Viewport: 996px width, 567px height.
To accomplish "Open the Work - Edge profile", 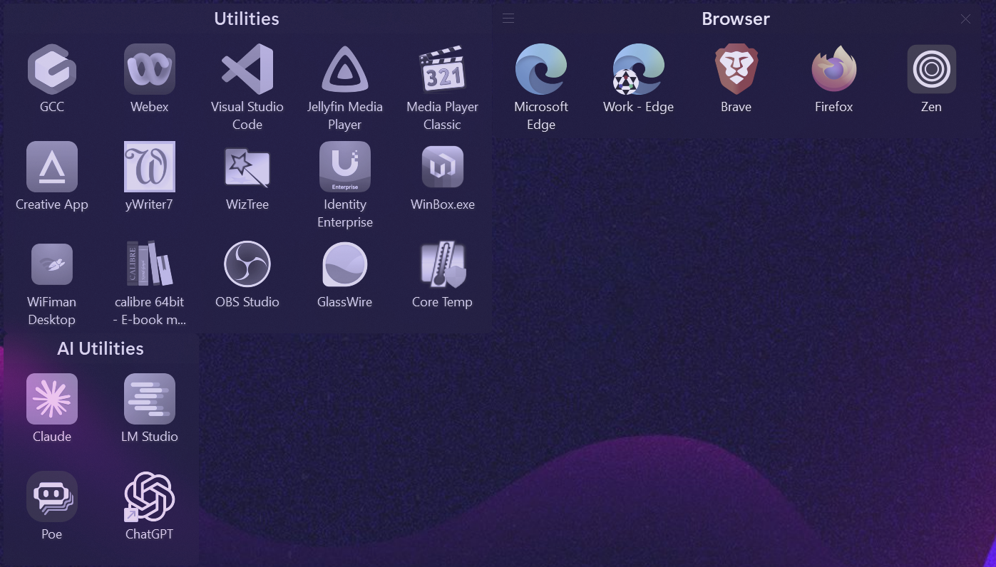I will [638, 70].
